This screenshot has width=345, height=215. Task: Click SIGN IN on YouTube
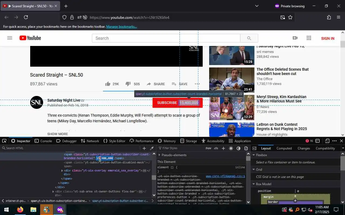coord(328,38)
